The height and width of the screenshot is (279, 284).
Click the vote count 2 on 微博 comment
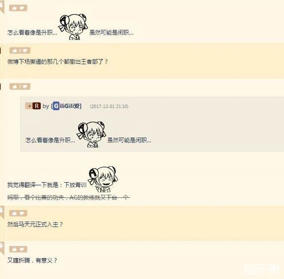(x=20, y=51)
